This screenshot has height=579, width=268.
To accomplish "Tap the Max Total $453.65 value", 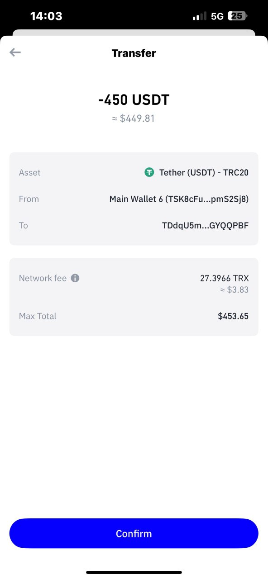I will (233, 316).
